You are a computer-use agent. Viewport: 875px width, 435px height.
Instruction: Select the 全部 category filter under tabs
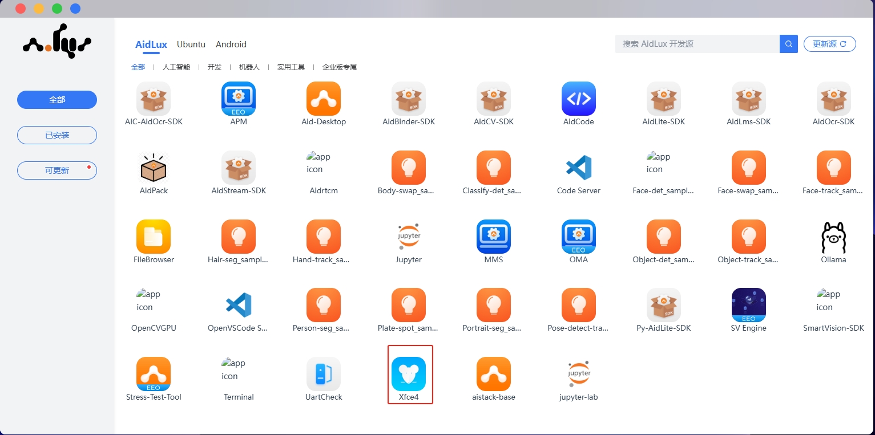(138, 67)
